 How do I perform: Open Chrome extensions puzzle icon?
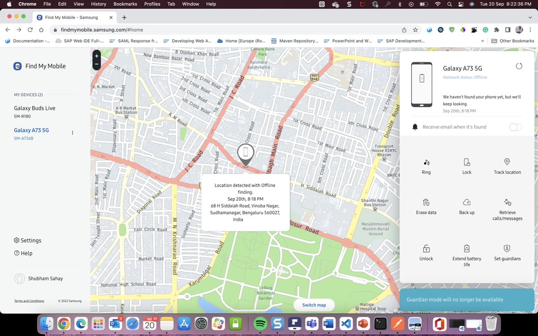pyautogui.click(x=497, y=30)
